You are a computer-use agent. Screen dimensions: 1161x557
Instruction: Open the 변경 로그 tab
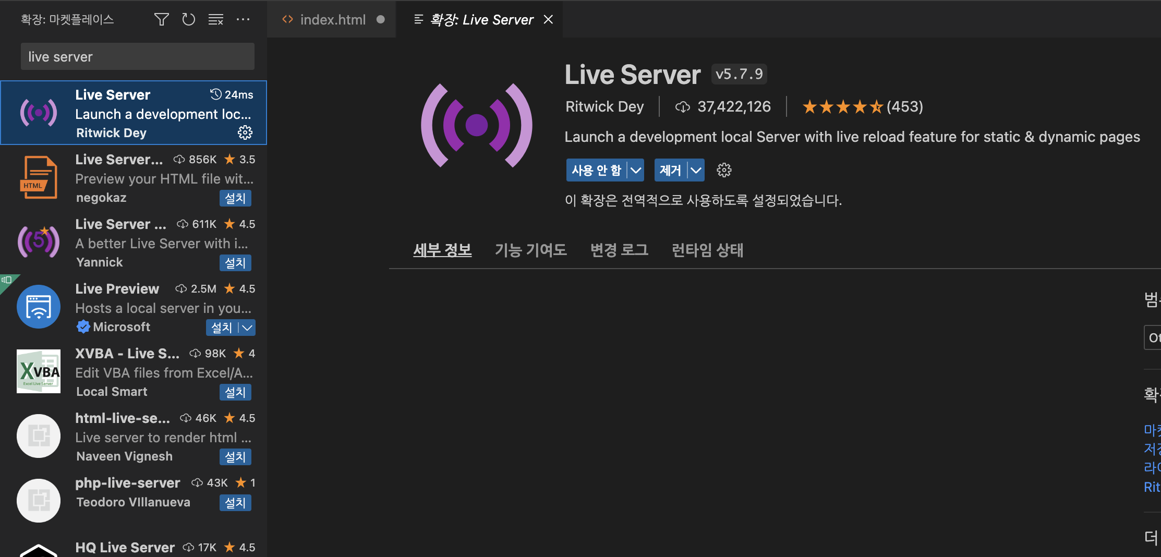point(619,250)
